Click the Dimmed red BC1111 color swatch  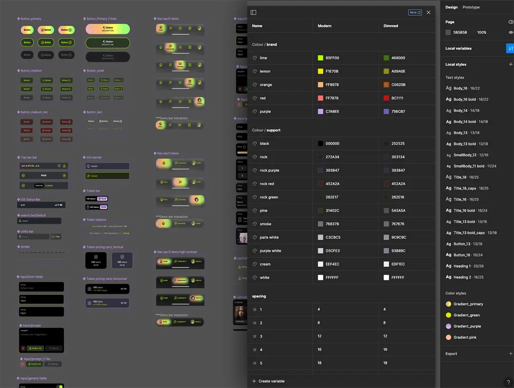386,98
